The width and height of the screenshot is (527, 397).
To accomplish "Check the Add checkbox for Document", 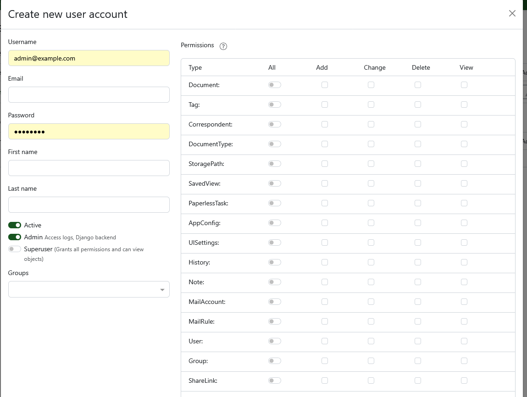I will pos(325,85).
